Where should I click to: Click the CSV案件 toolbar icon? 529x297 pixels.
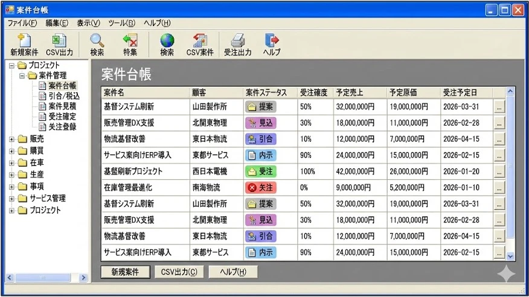[x=200, y=44]
